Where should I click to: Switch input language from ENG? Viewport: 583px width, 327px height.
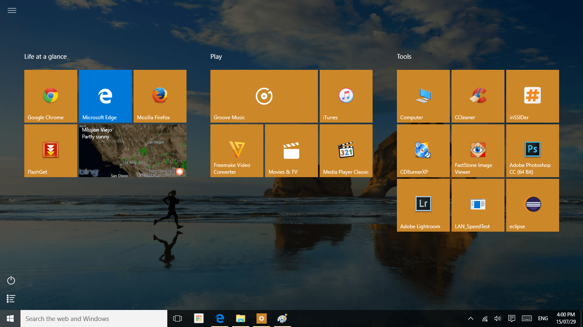pos(543,318)
